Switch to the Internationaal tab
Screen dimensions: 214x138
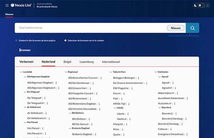[x=111, y=62]
